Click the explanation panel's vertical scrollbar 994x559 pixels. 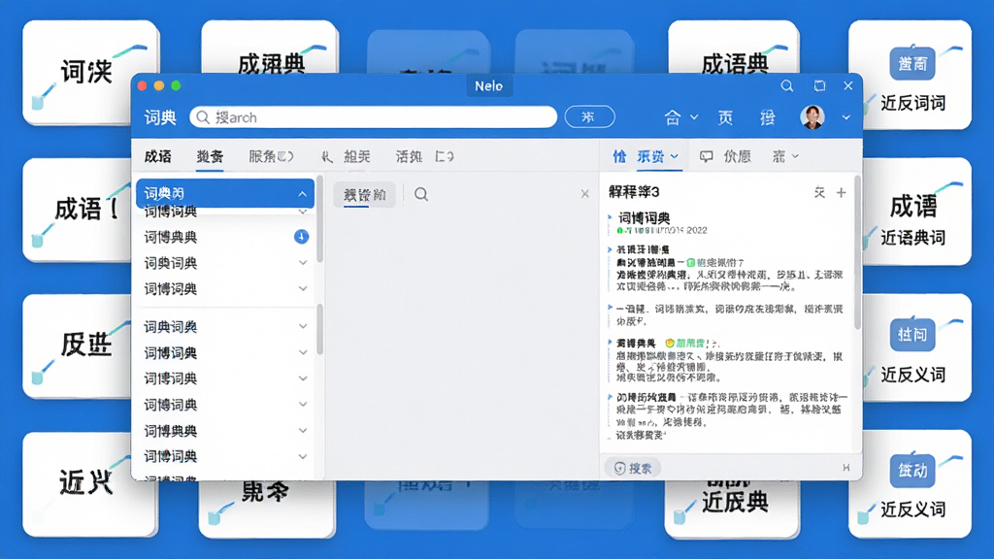coord(858,252)
